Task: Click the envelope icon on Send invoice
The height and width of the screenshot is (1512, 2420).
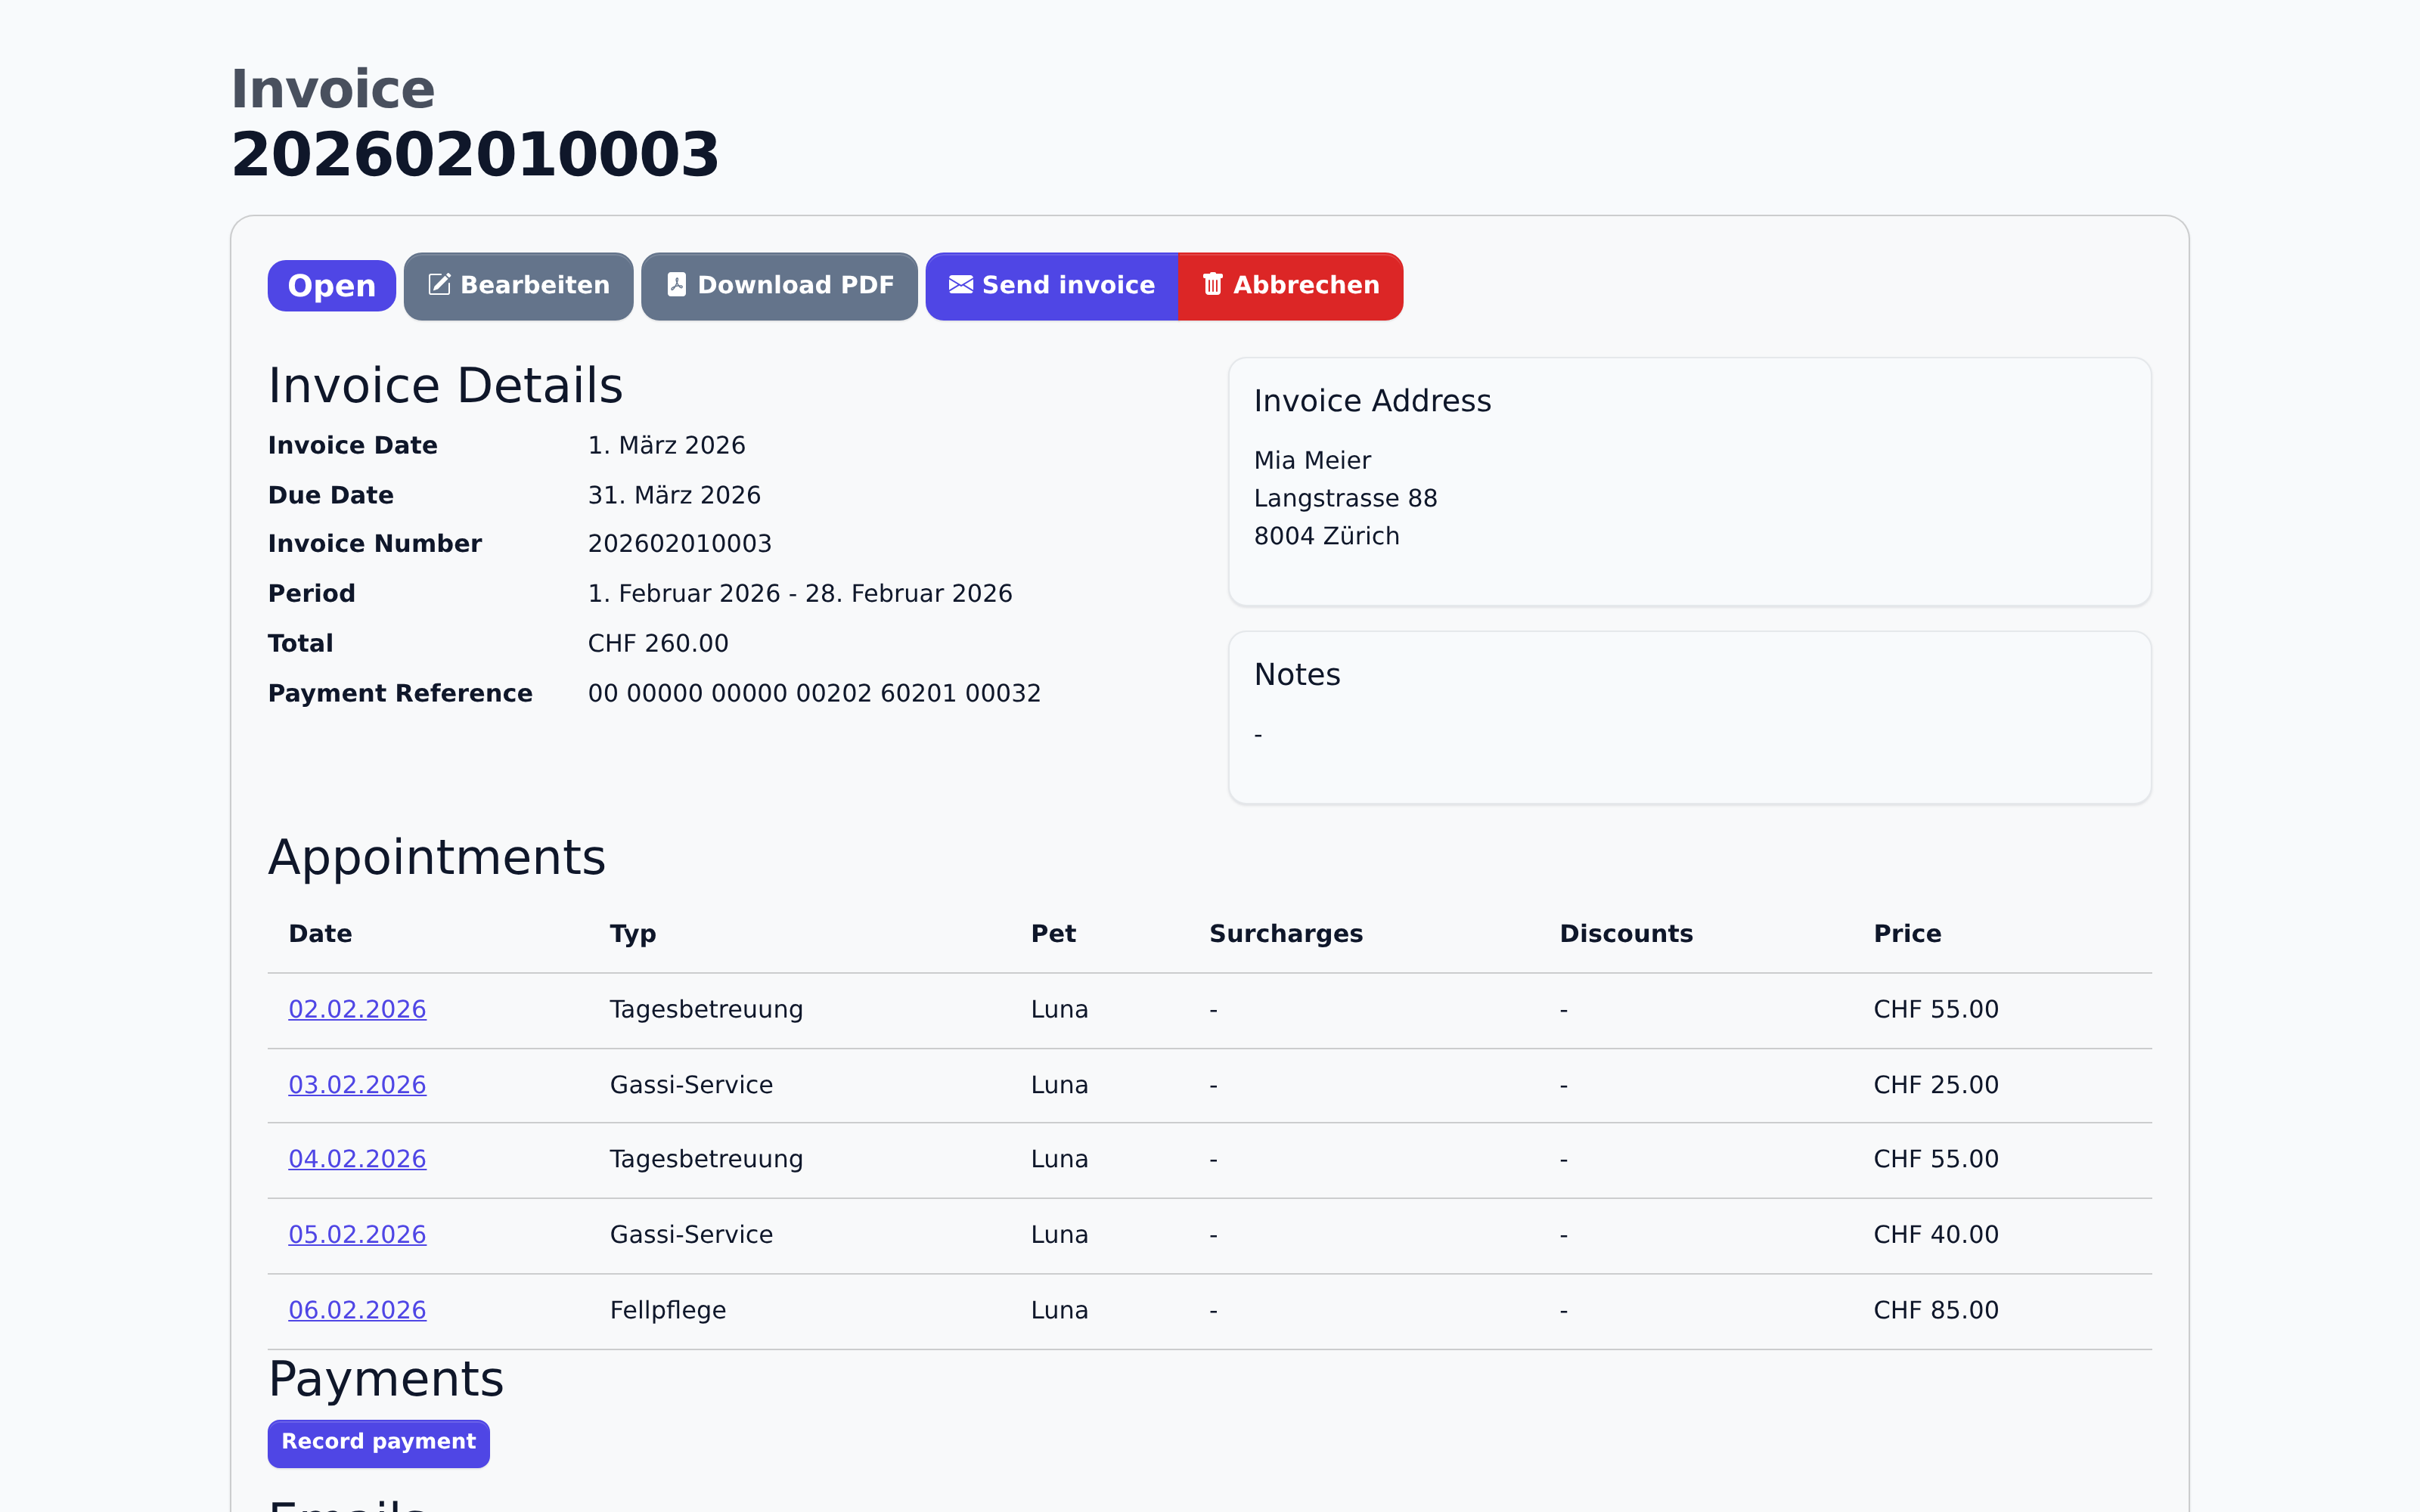Action: 960,285
